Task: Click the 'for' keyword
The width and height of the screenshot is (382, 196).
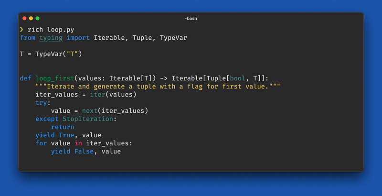Action: (41, 143)
